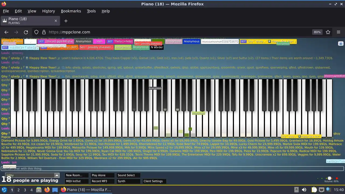
Task: Select the Theta [=help] bot player chip
Action: click(120, 41)
